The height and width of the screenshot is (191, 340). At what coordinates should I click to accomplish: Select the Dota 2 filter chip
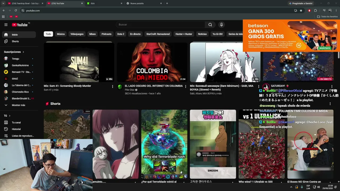click(121, 34)
